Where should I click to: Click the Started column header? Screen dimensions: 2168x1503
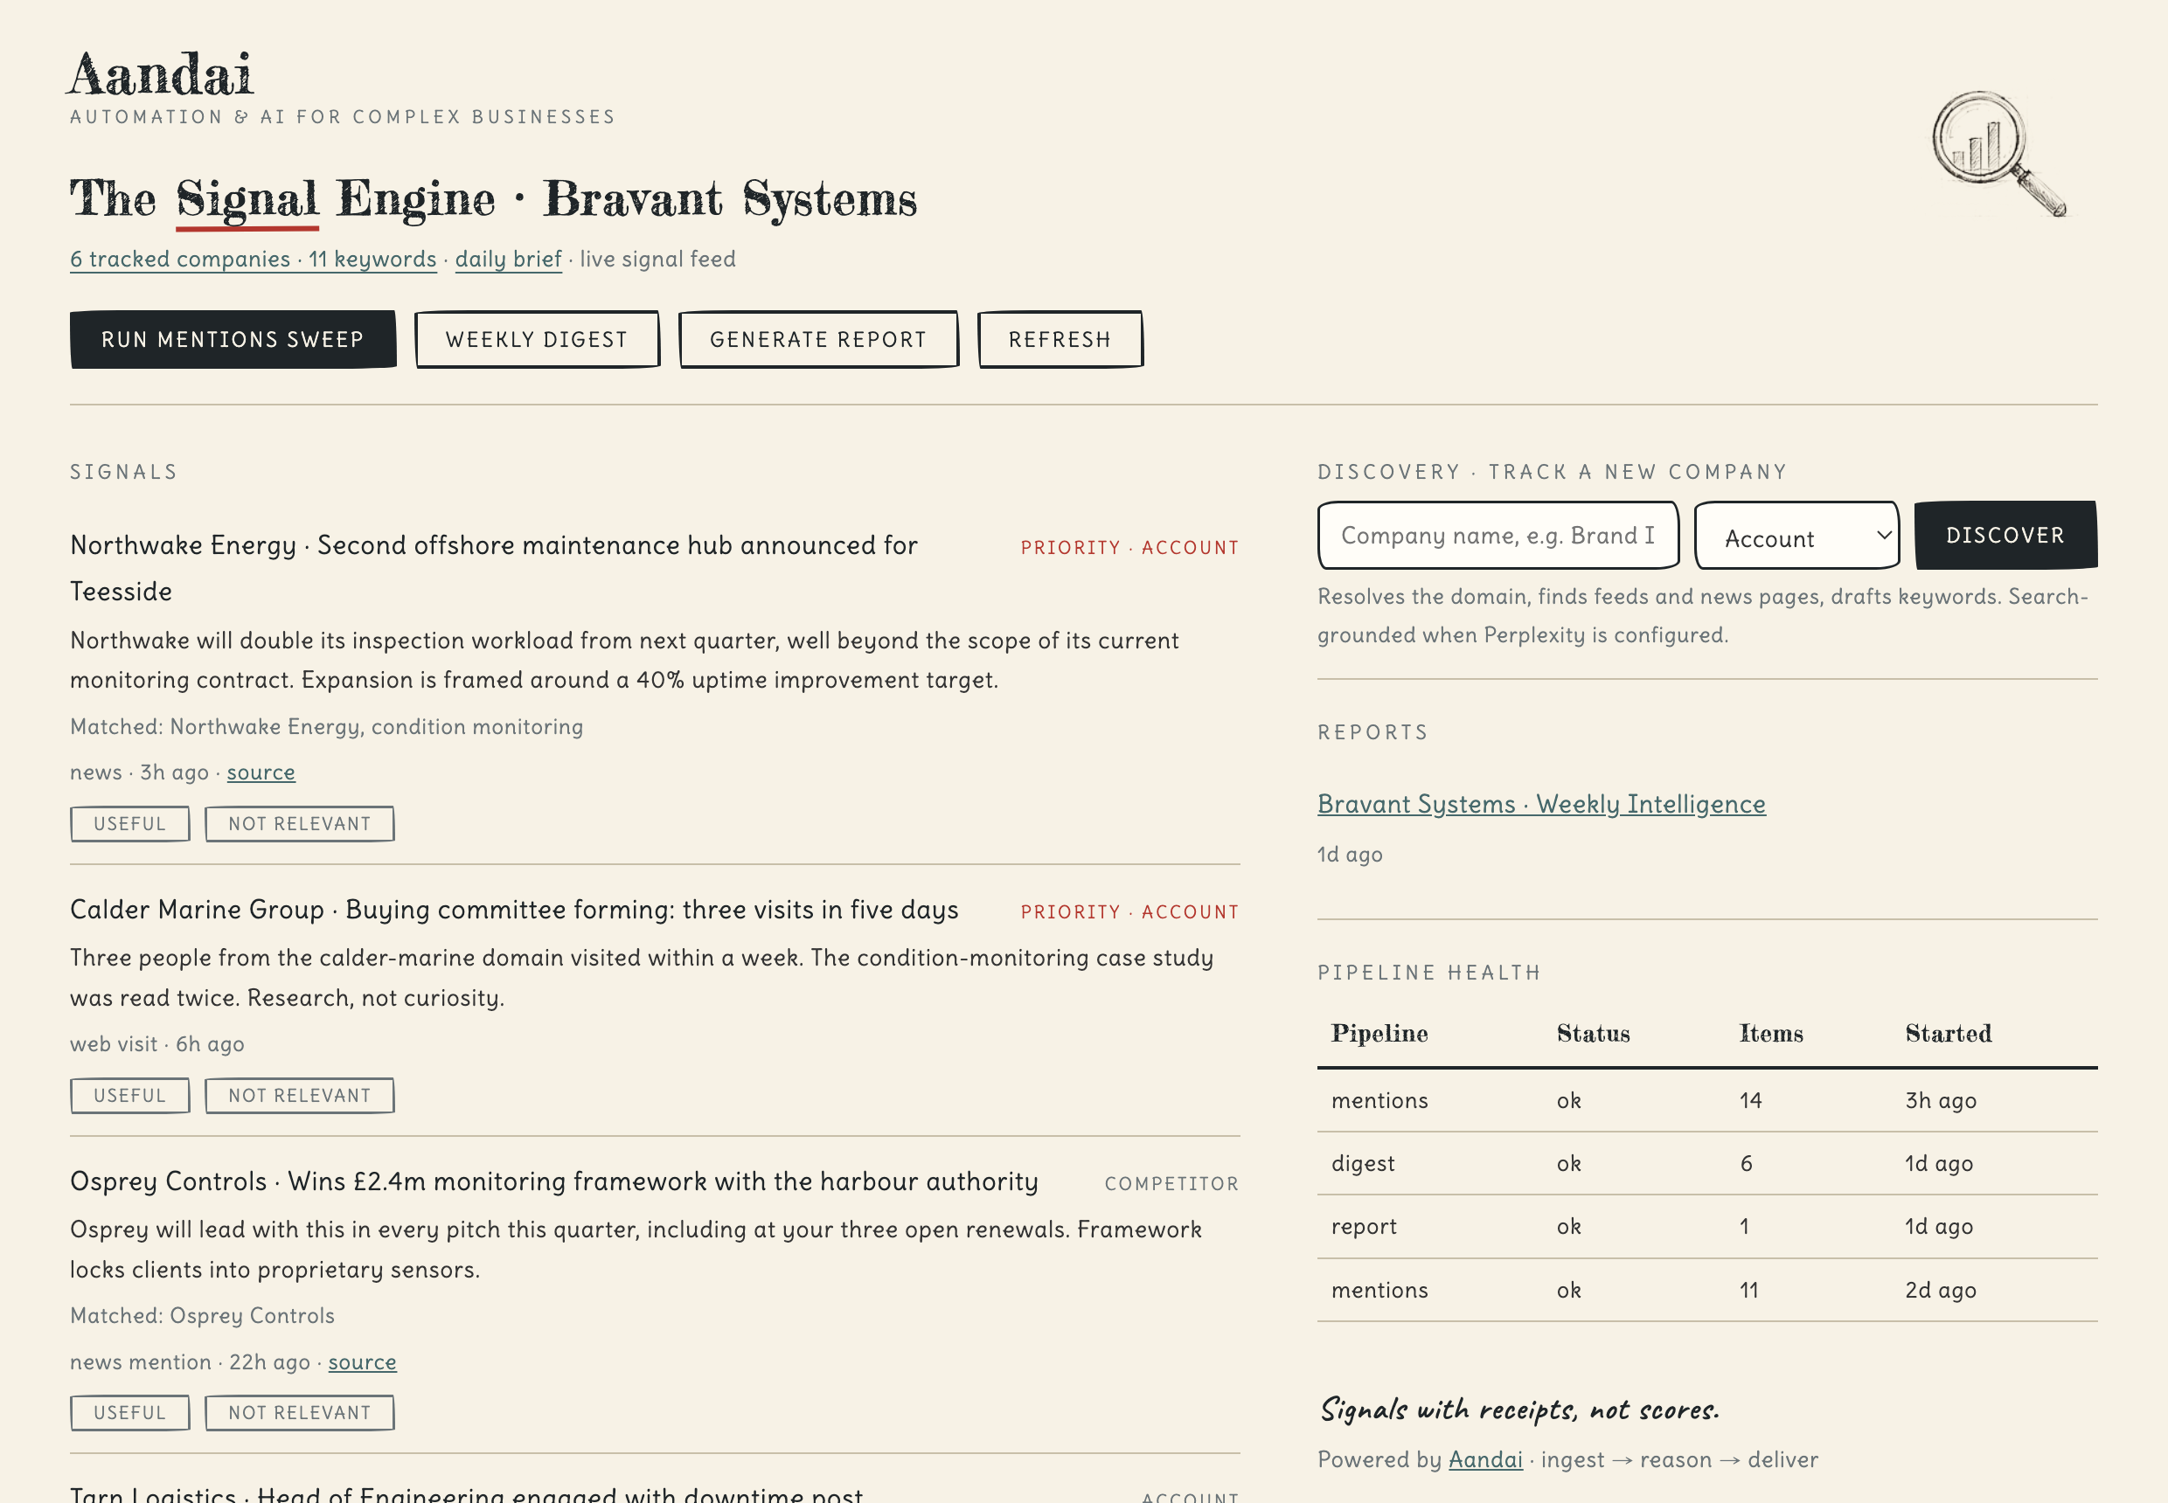pos(1949,1033)
